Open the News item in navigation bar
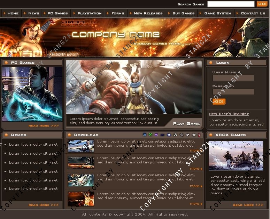 [x=33, y=13]
